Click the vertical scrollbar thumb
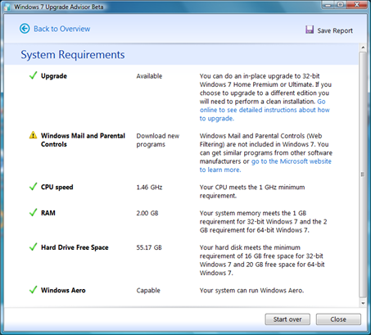The width and height of the screenshot is (371, 335). point(363,174)
